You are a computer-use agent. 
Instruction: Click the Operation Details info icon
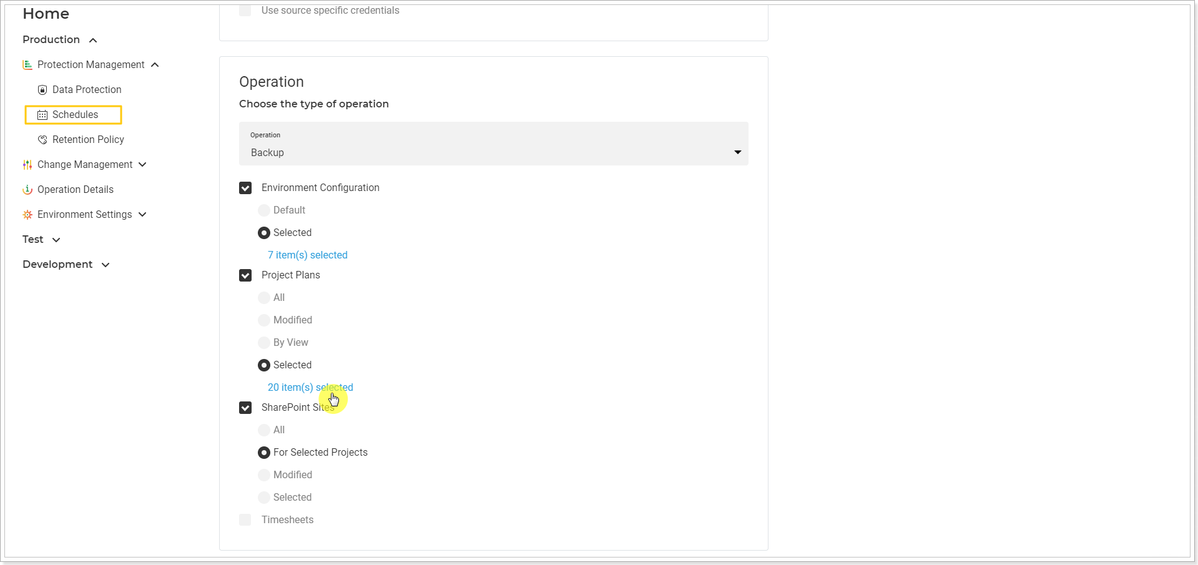(x=27, y=190)
